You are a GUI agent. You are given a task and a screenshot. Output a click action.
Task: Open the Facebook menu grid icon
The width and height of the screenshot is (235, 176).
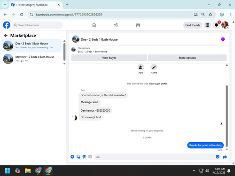pyautogui.click(x=207, y=25)
